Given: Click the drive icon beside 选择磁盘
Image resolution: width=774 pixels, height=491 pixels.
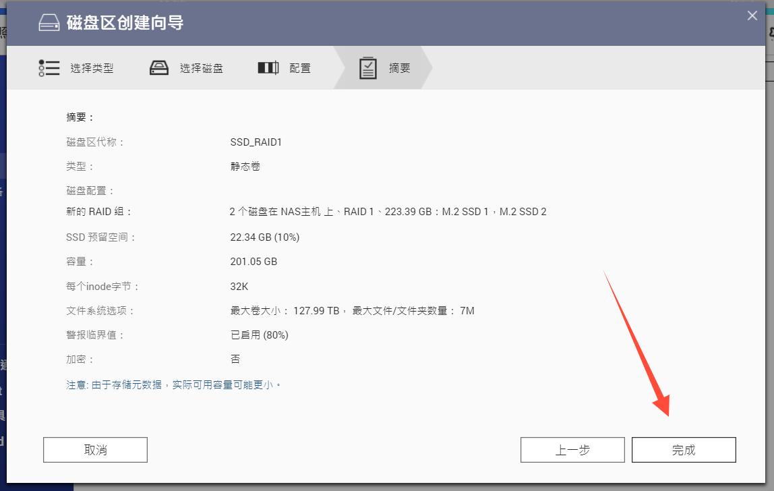Looking at the screenshot, I should (x=159, y=67).
